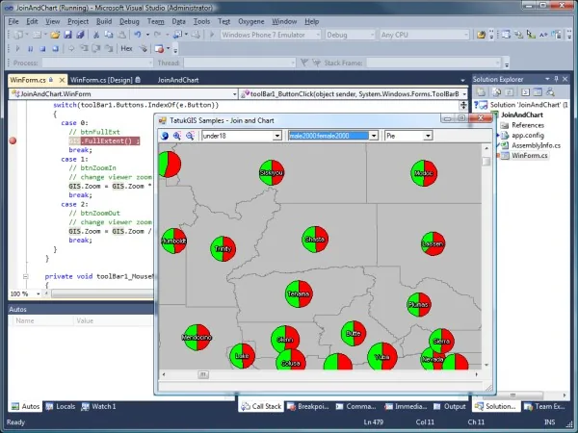Click the zoom out magnifier icon
This screenshot has height=433, width=578.
[x=190, y=136]
